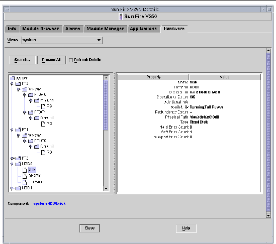Click the Physical Path row value
This screenshot has height=244, width=276.
[204, 117]
